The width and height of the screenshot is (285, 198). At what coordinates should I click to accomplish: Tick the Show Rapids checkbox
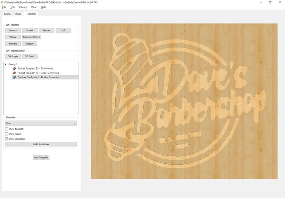[7, 134]
